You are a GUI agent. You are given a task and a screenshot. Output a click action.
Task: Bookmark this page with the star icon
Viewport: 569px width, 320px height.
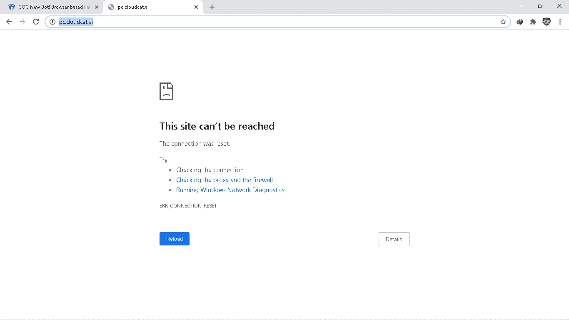click(x=503, y=22)
